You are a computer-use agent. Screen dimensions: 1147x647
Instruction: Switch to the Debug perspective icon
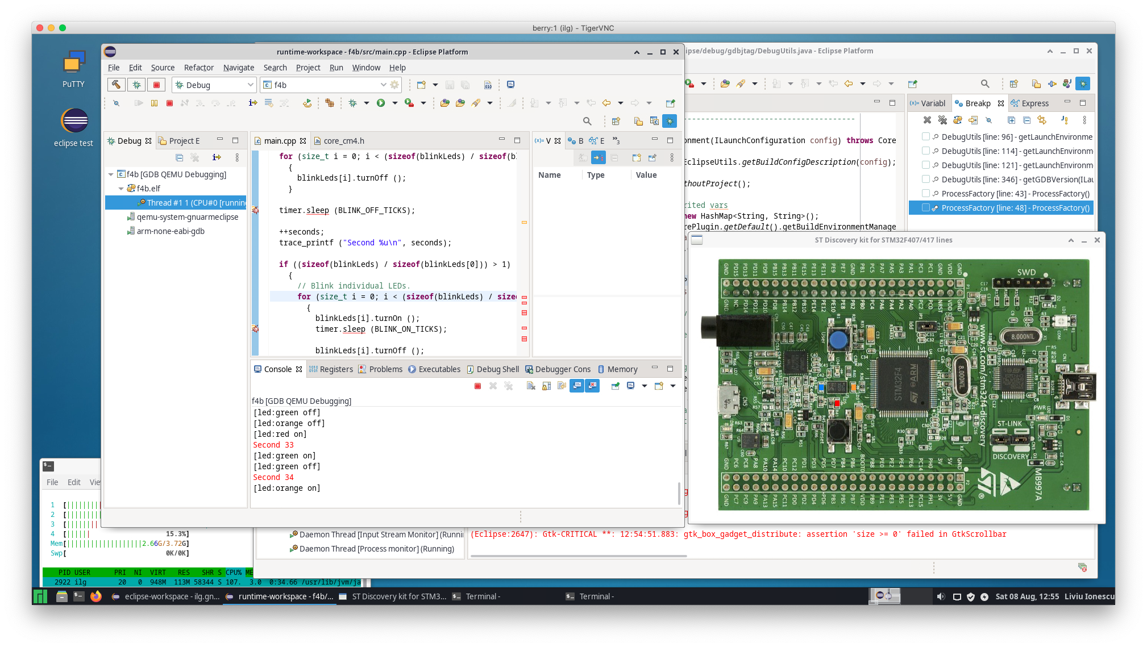click(670, 121)
